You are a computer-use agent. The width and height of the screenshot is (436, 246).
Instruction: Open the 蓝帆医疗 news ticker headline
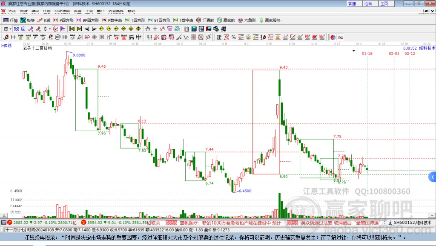pos(230,223)
